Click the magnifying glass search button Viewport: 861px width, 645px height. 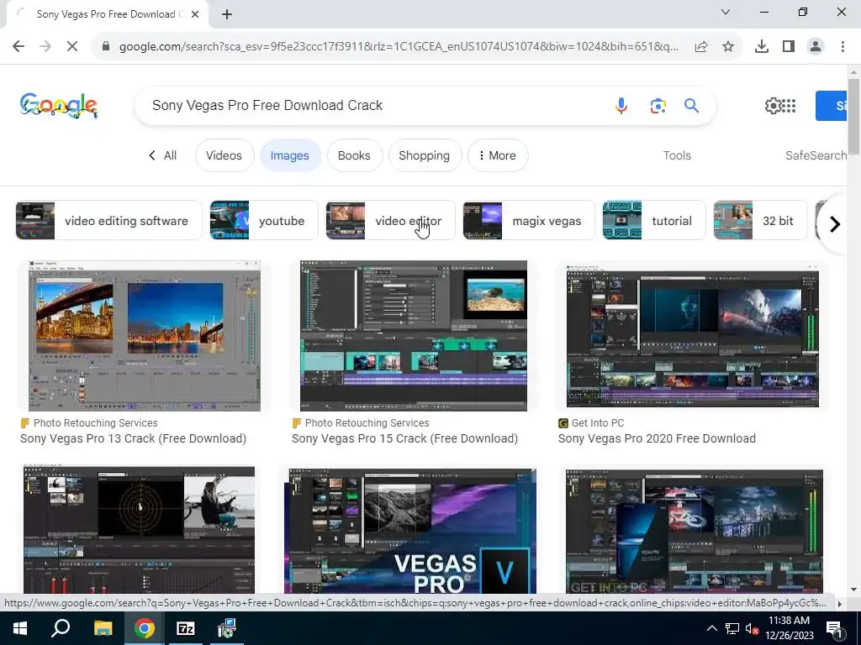tap(691, 105)
